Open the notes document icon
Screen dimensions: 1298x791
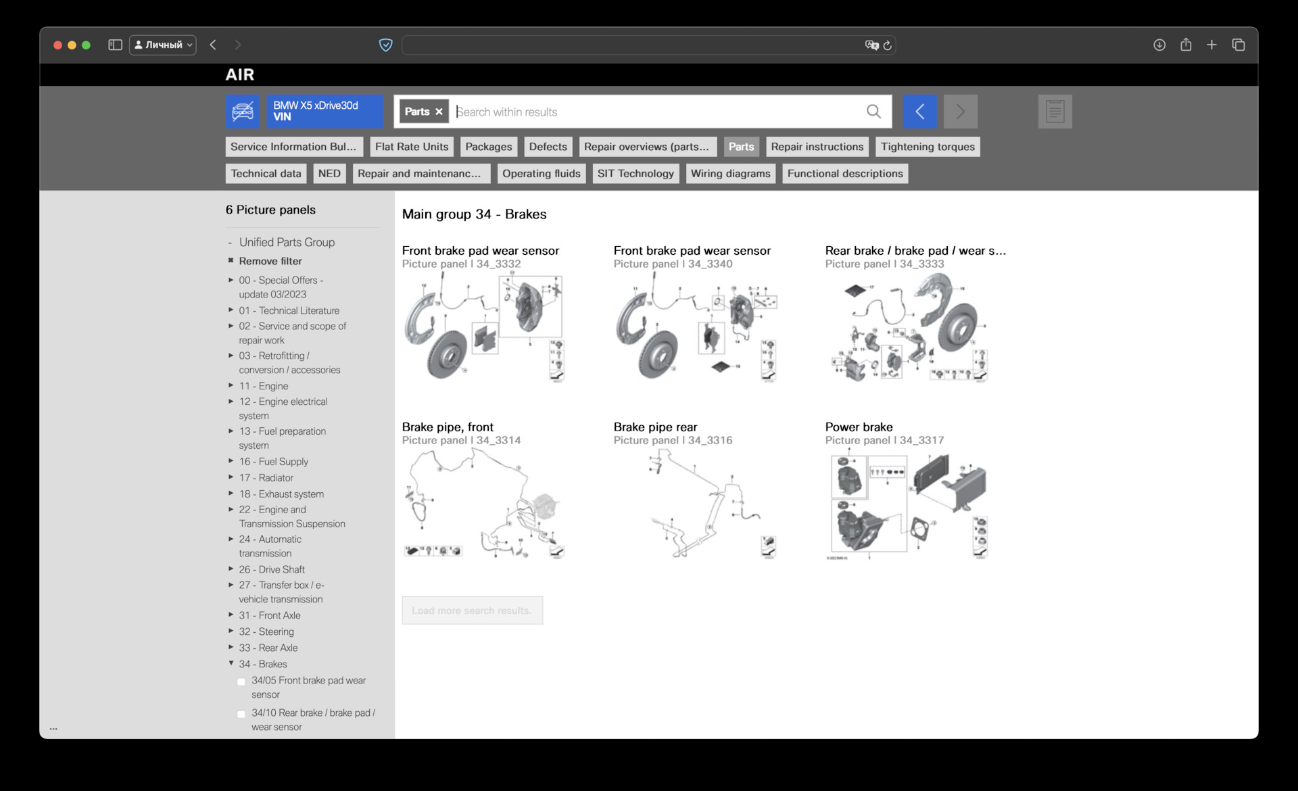point(1055,112)
